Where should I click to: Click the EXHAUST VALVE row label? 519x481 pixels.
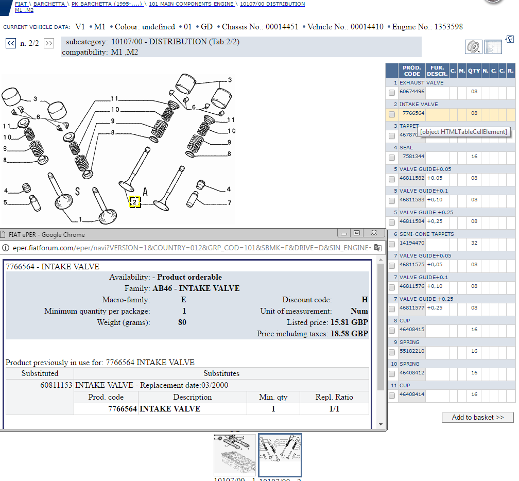[421, 83]
